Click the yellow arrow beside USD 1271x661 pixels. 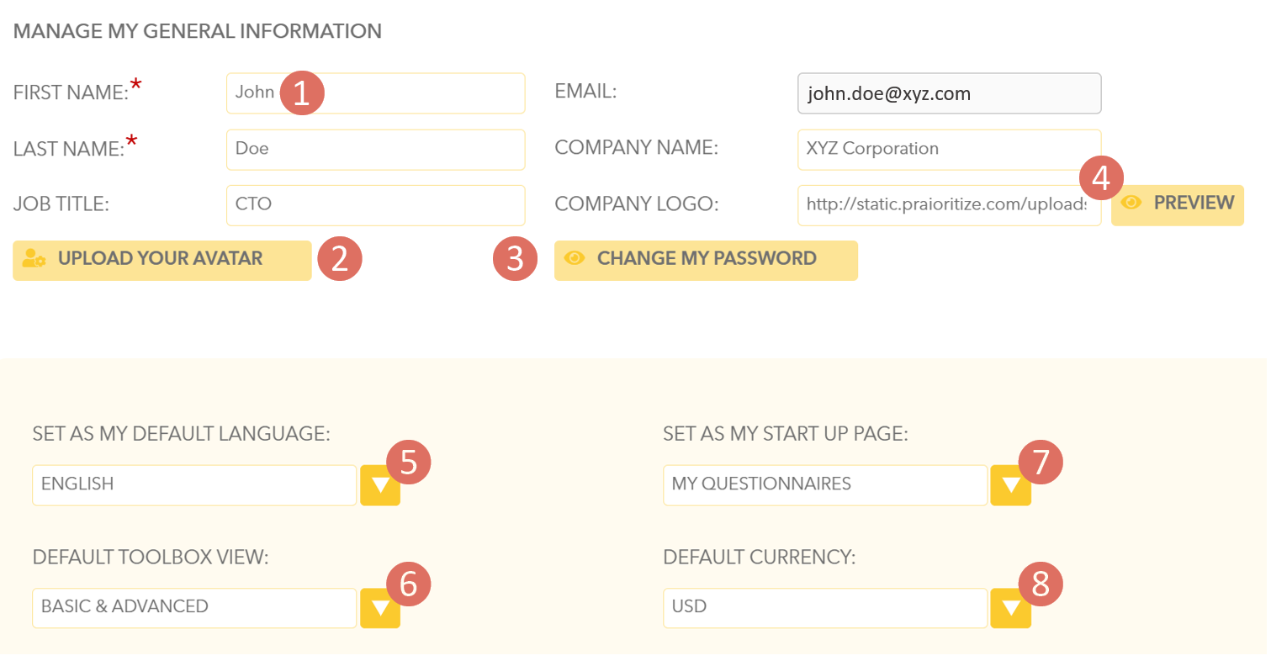pos(1011,608)
